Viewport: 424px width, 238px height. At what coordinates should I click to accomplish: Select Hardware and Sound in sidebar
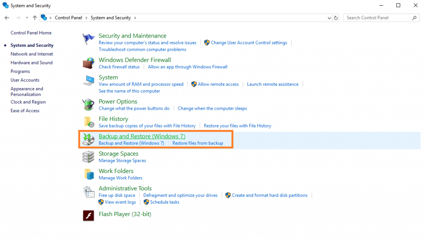point(31,63)
